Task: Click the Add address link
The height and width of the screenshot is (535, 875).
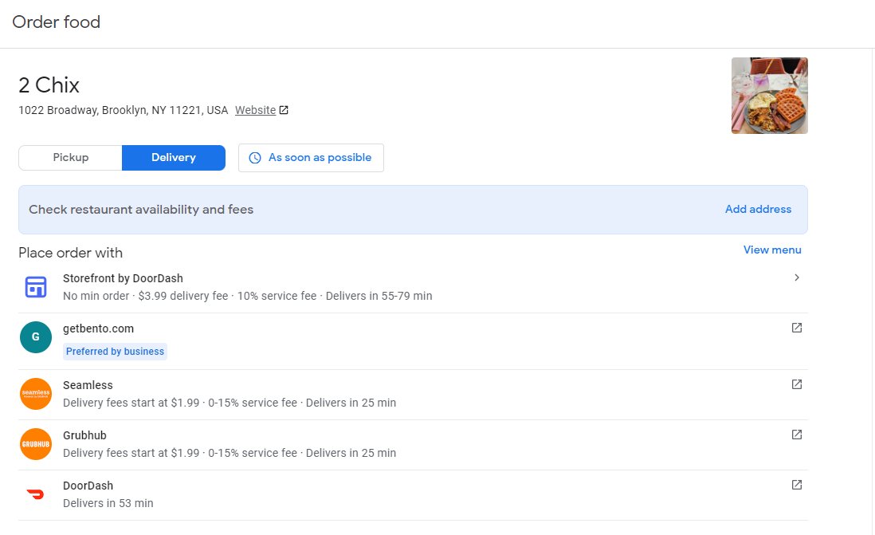Action: pyautogui.click(x=758, y=209)
